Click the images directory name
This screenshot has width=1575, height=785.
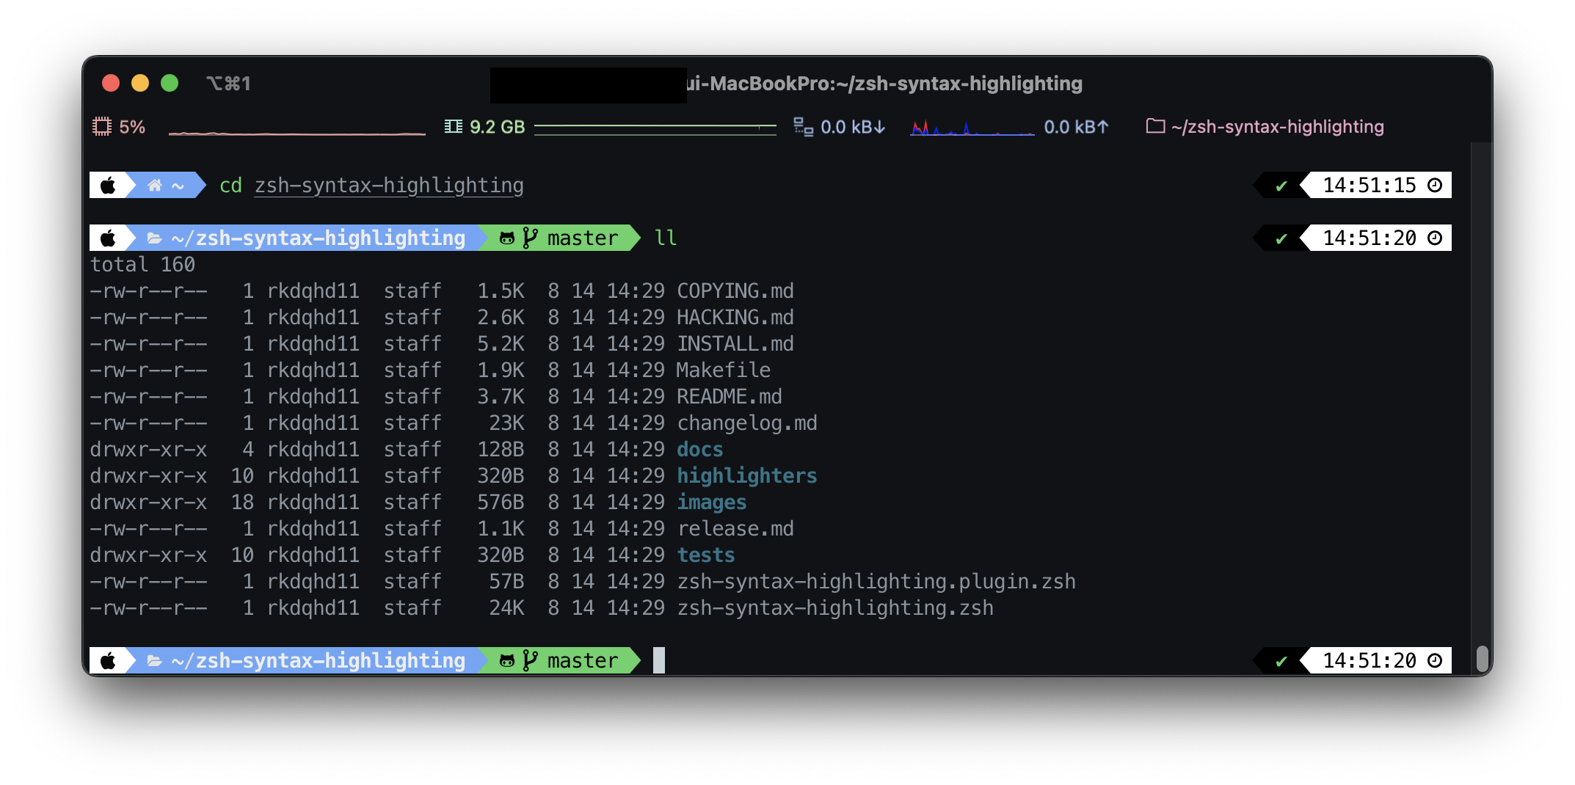click(712, 503)
